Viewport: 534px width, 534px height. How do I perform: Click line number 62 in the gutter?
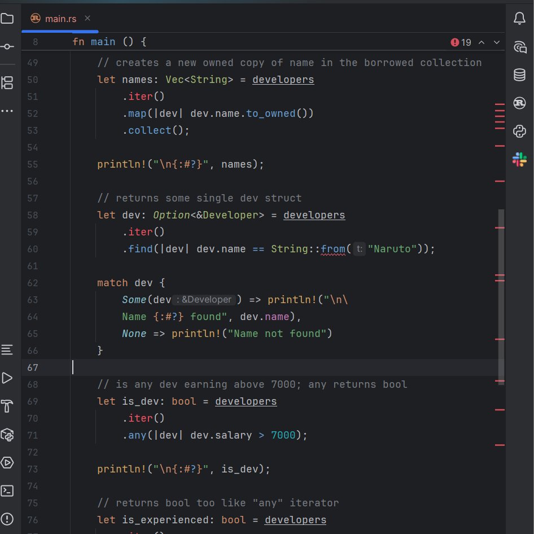pos(33,283)
